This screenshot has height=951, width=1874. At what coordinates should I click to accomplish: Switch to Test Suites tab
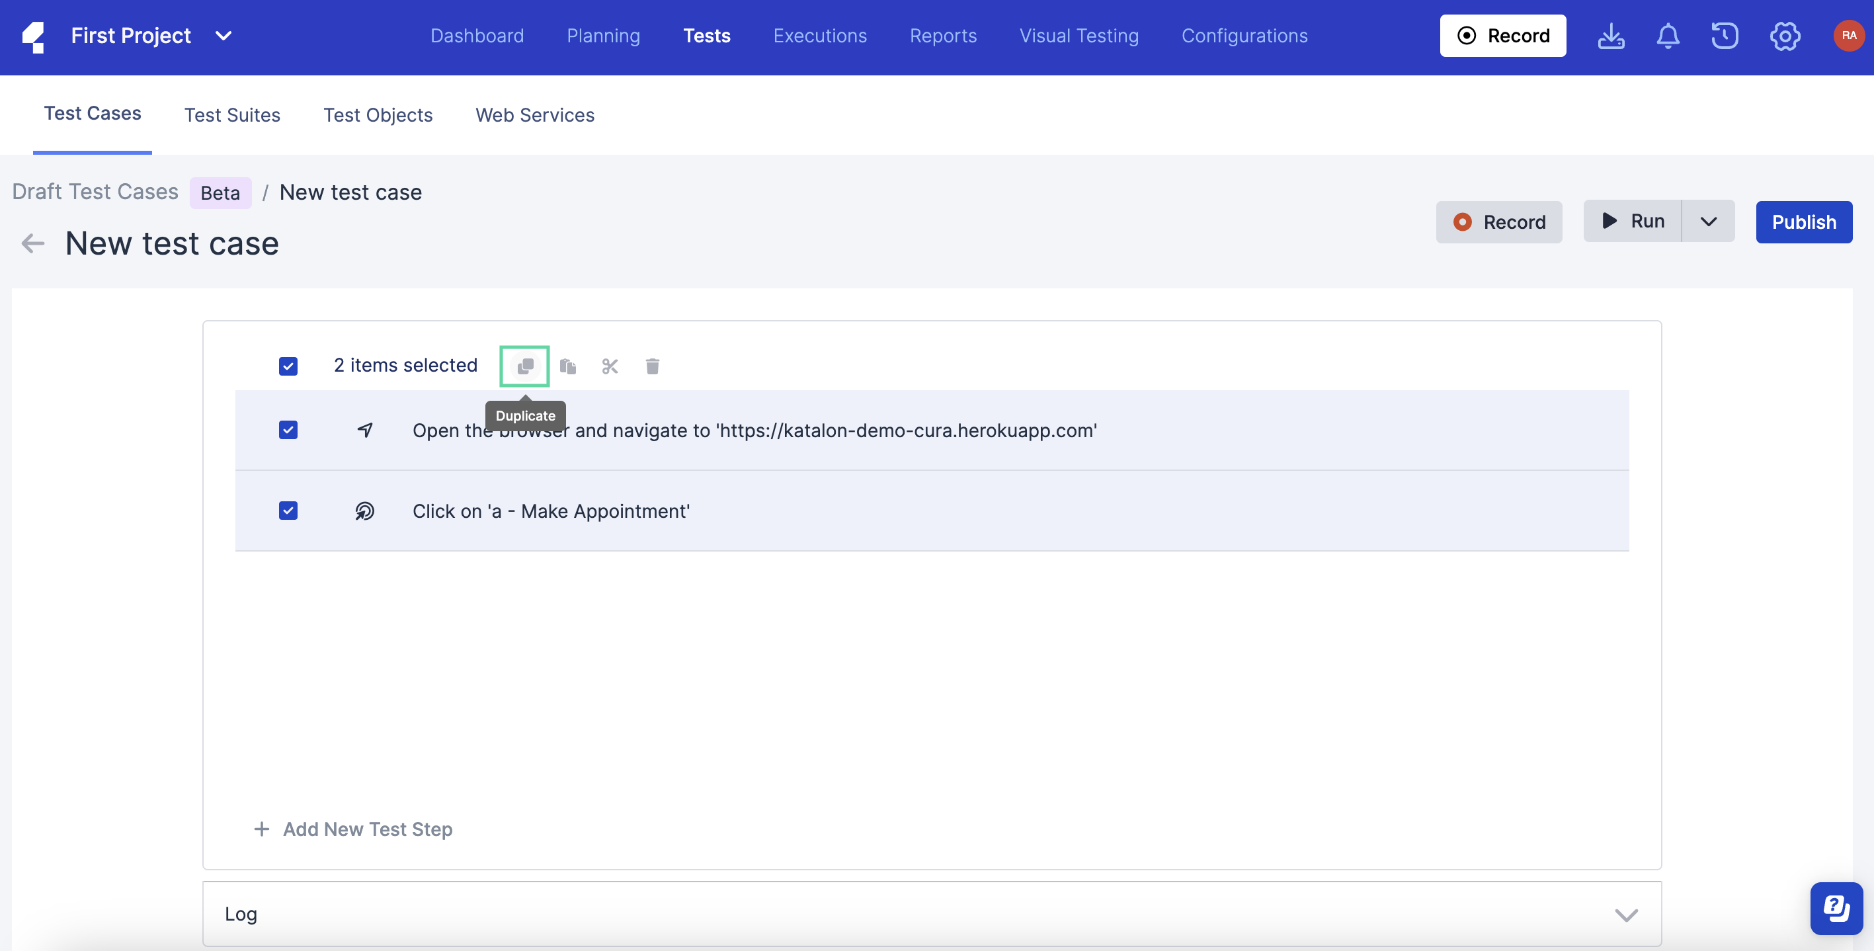pos(232,115)
